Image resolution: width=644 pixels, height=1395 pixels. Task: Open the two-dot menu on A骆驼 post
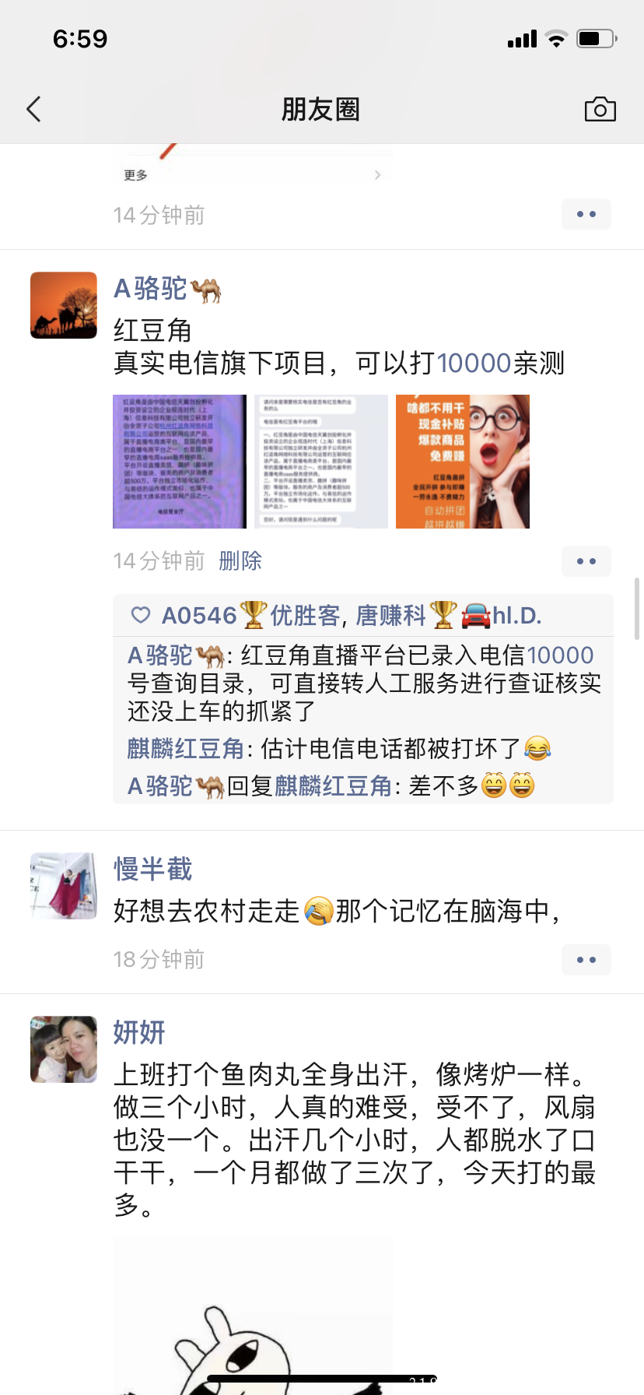pyautogui.click(x=586, y=561)
